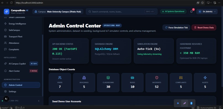
Task: Click the Complaints chat icon in sidebar
Action: pyautogui.click(x=6, y=49)
